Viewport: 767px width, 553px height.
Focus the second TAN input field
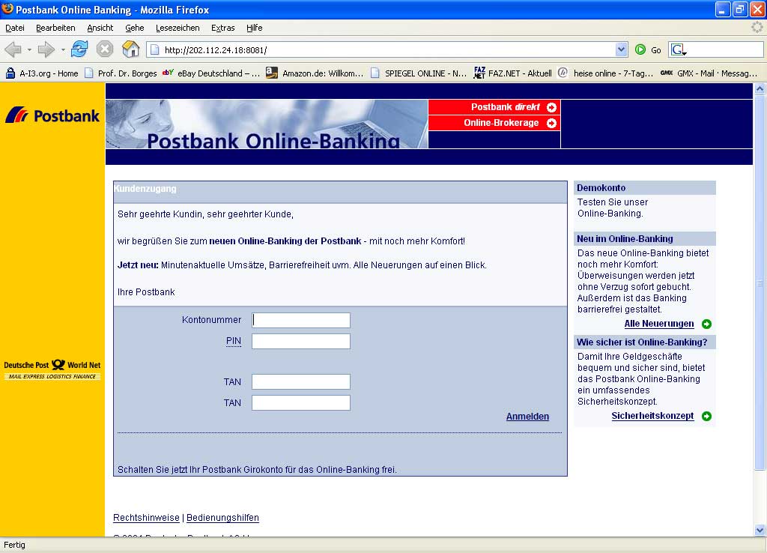[301, 402]
